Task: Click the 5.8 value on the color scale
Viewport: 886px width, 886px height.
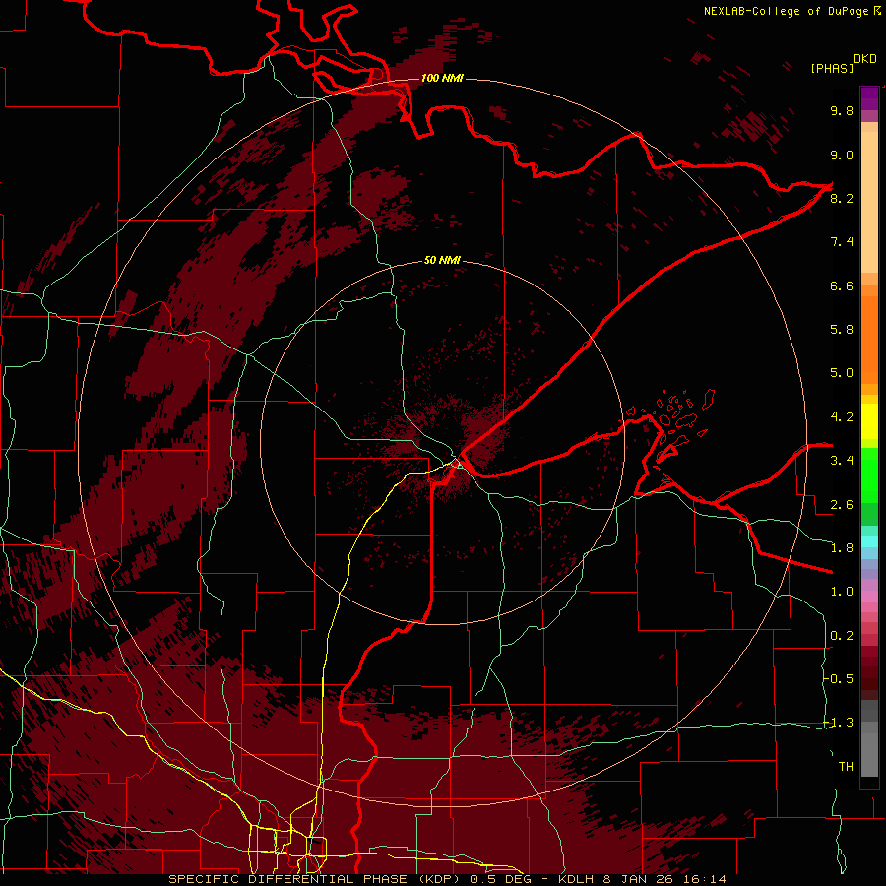Action: [842, 330]
